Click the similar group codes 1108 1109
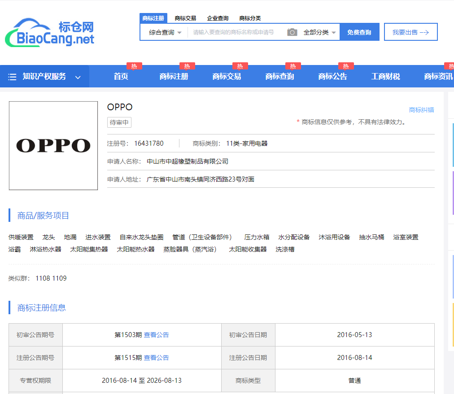This screenshot has height=394, width=454. click(51, 278)
